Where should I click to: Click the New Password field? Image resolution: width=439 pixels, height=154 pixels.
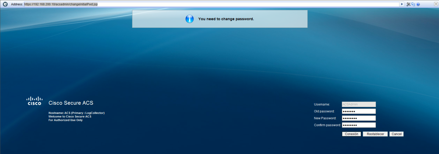(x=359, y=118)
